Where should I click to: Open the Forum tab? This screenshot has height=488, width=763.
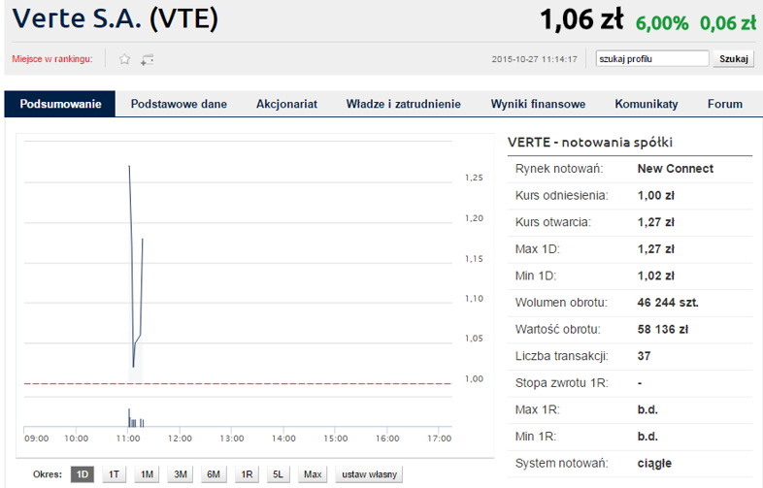tap(724, 104)
